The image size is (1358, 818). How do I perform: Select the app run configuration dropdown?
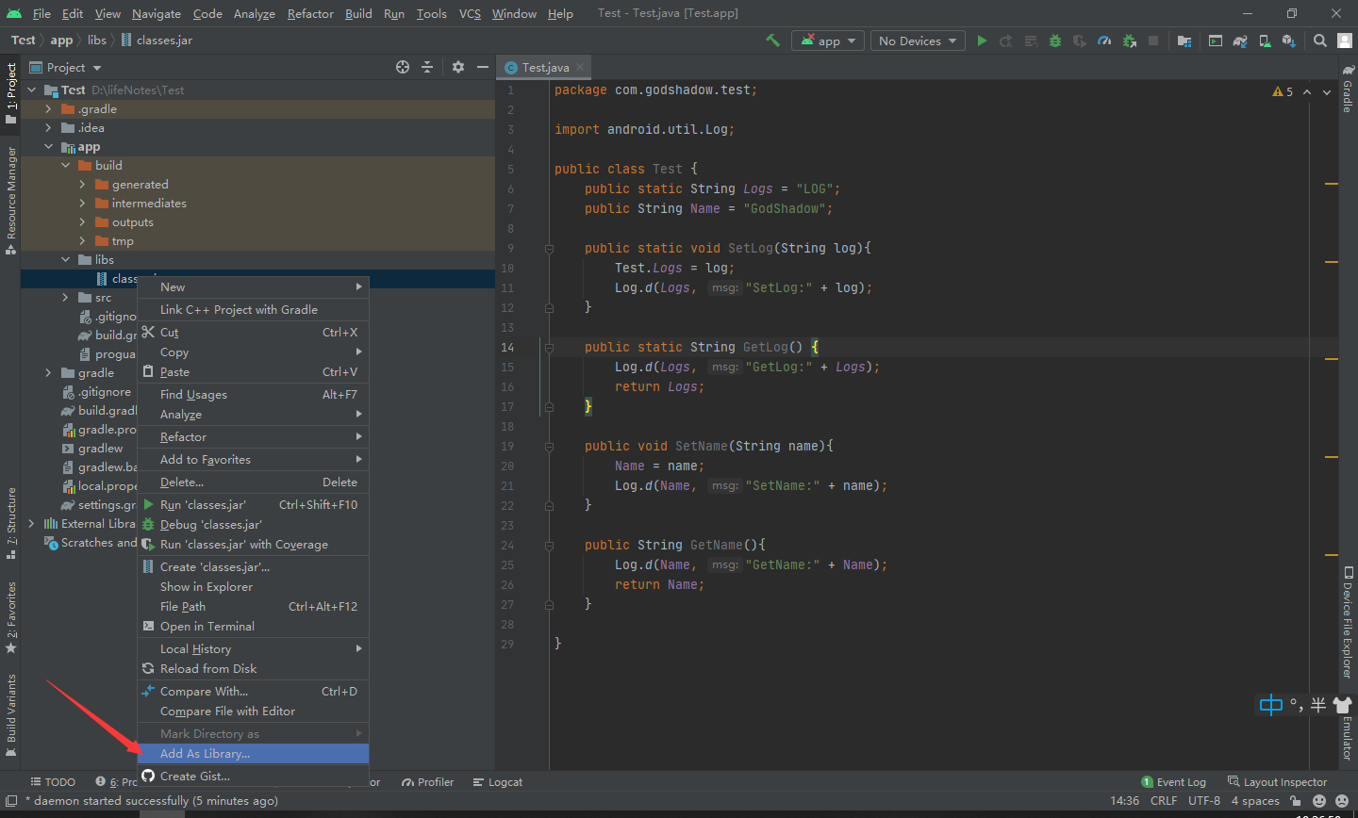tap(829, 41)
